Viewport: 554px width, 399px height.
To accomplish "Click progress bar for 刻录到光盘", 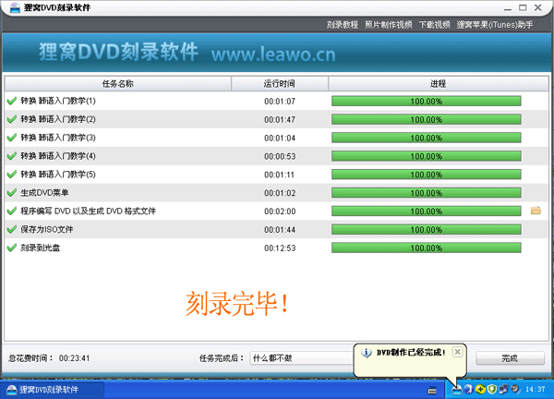I will pyautogui.click(x=426, y=248).
